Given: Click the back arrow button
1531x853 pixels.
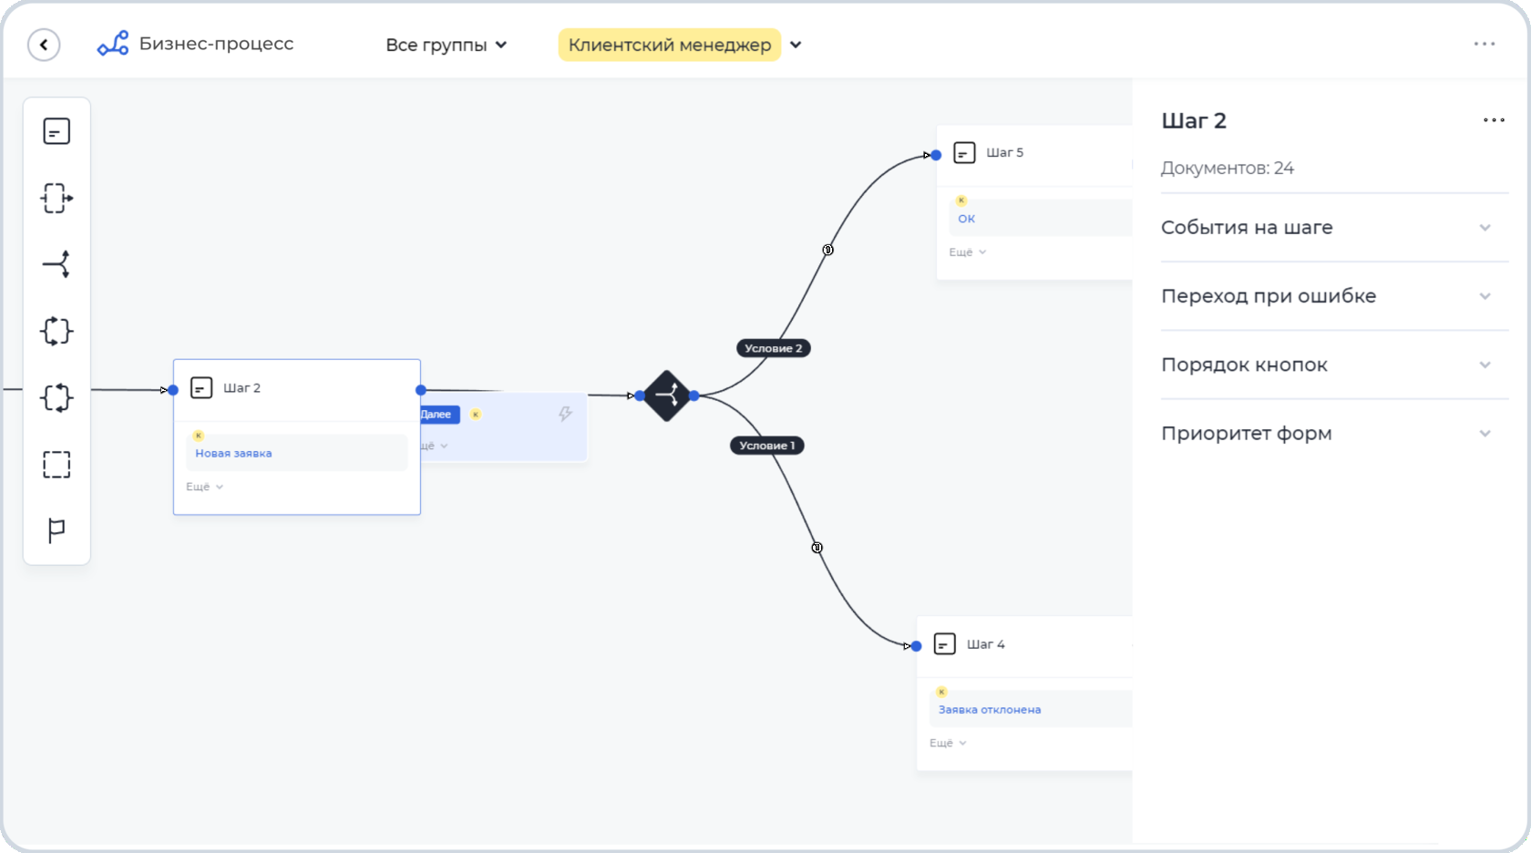Looking at the screenshot, I should click(x=44, y=45).
